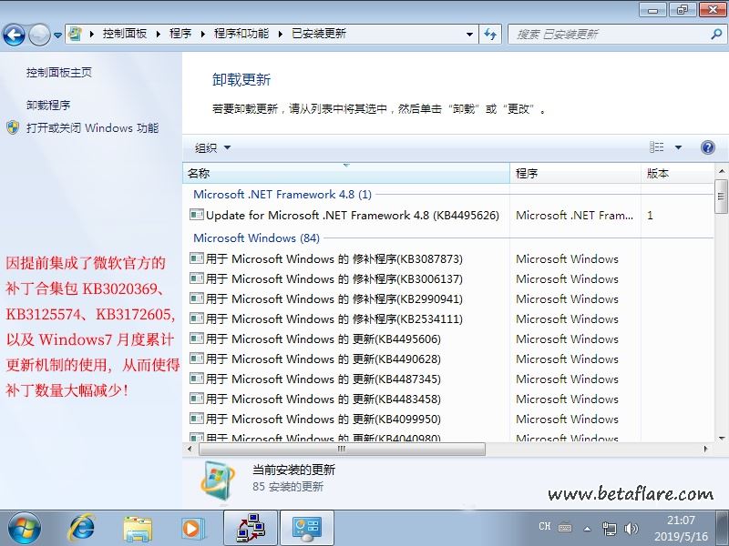This screenshot has width=729, height=546.
Task: Expand the 组织 dropdown menu
Action: (x=213, y=147)
